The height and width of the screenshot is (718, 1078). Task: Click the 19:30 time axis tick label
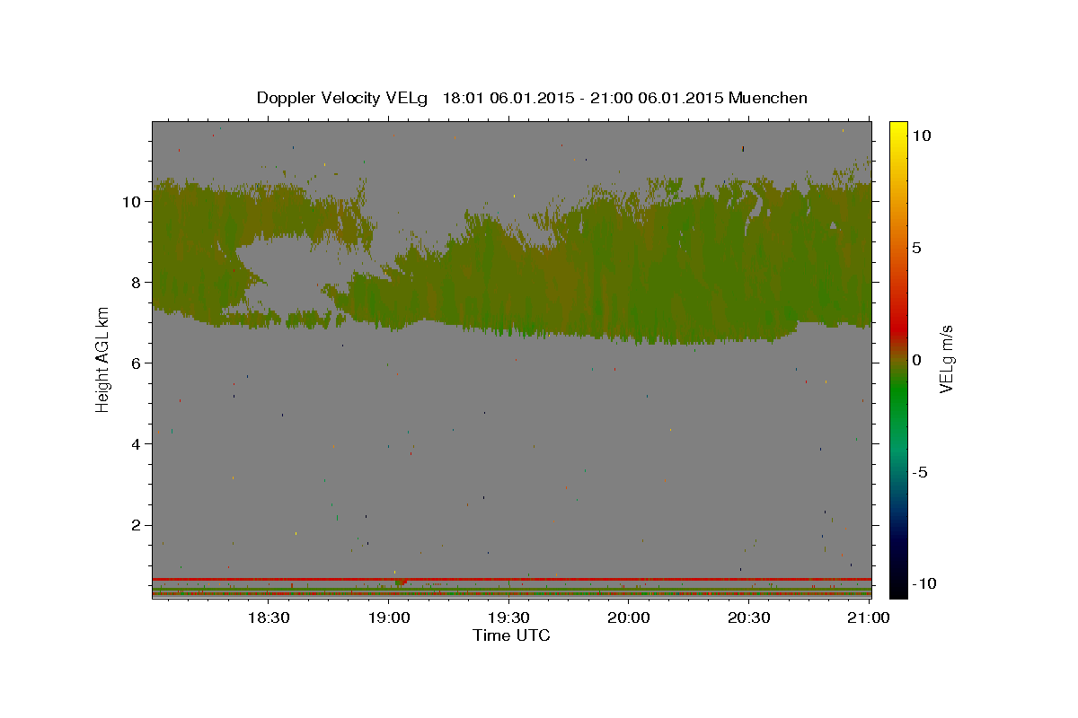coord(508,618)
